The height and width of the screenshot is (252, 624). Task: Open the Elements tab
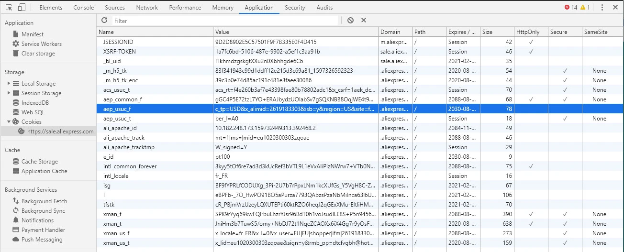pos(51,8)
